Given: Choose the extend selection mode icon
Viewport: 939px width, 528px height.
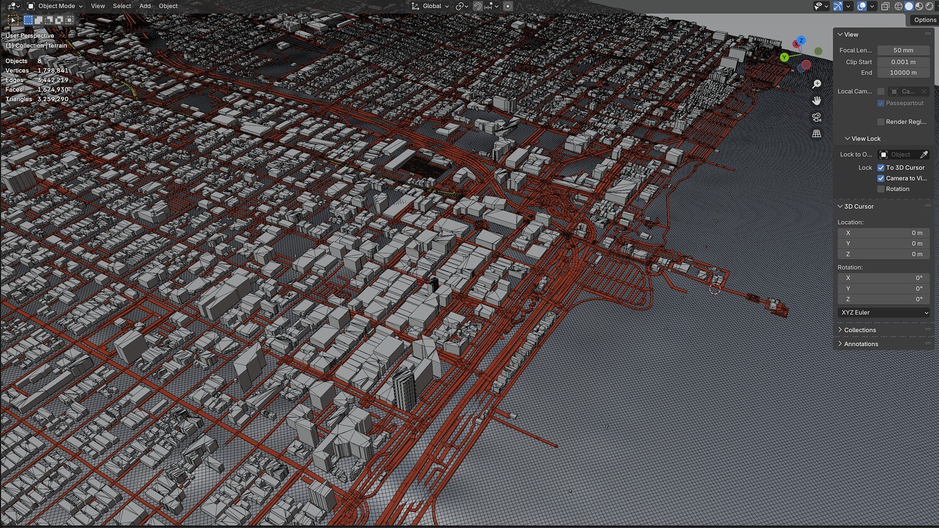Looking at the screenshot, I should (39, 20).
